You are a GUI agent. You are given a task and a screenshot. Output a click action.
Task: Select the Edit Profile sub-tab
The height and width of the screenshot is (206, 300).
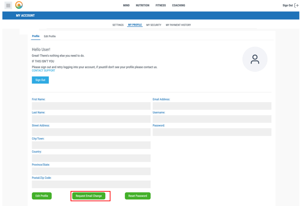pyautogui.click(x=50, y=36)
